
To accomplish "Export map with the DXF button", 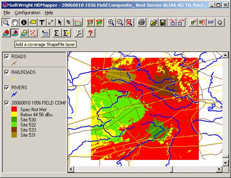I will [x=211, y=23].
